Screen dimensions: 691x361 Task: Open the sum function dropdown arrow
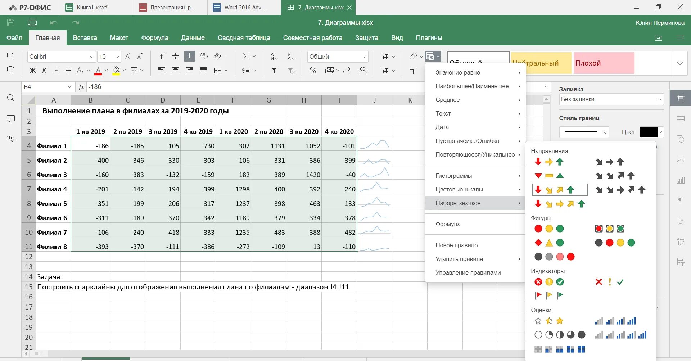tap(254, 57)
